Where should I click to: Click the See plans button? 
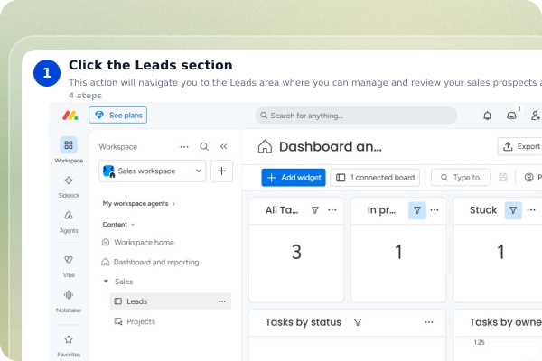point(117,115)
